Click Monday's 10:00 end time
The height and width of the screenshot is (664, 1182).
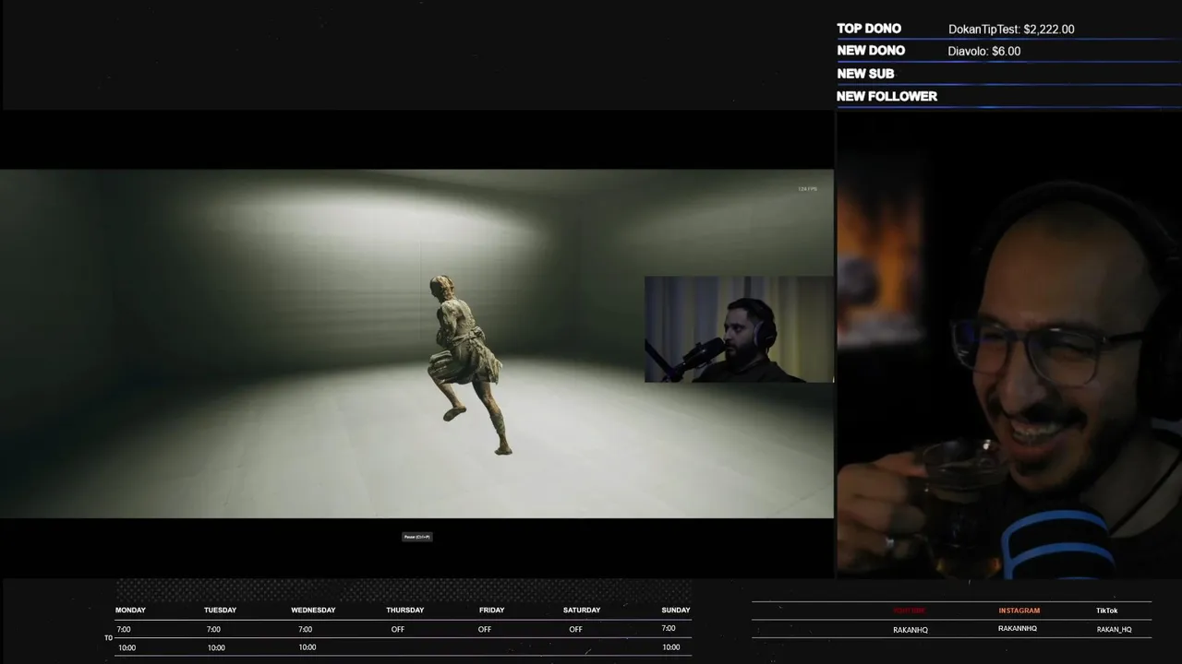127,648
